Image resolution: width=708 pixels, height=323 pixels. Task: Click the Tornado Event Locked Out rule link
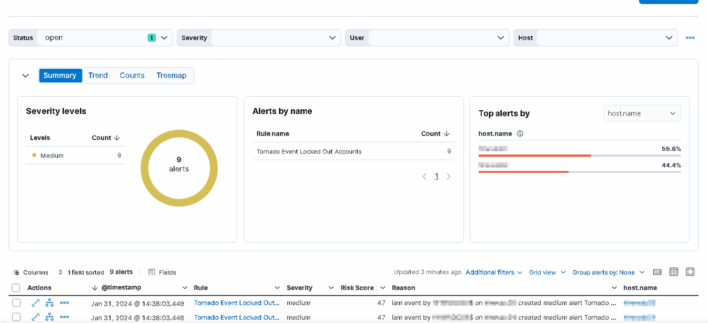[237, 303]
